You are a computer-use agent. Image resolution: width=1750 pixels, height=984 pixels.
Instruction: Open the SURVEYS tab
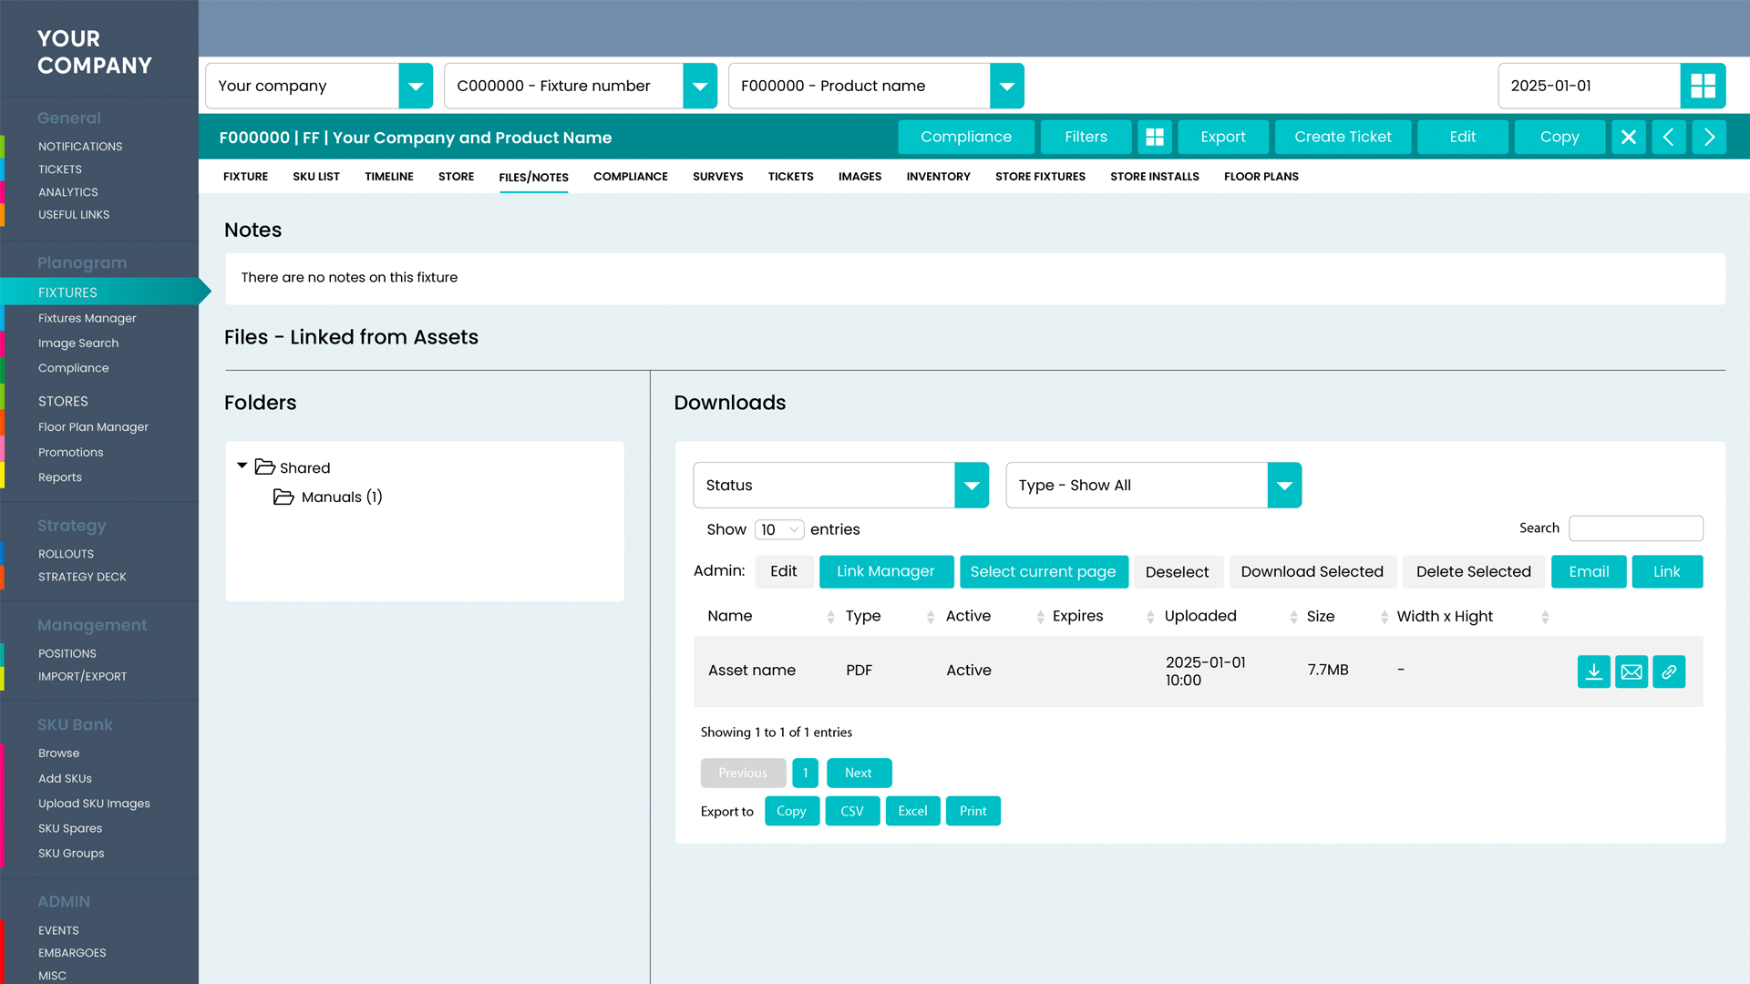point(717,177)
